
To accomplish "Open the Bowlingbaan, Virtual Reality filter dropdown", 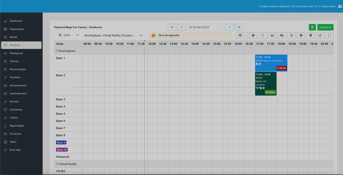I will click(x=114, y=35).
